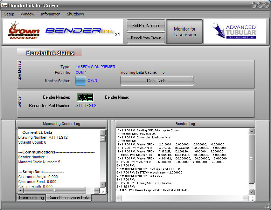Image resolution: width=271 pixels, height=210 pixels.
Task: Select the Current Laservision Data tab
Action: (x=69, y=198)
